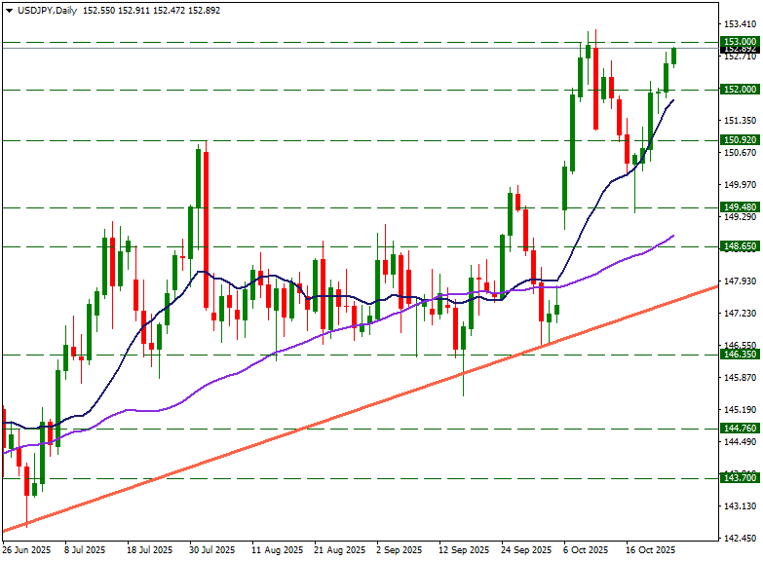Click the 150.920 price level label
763x561 pixels.
tap(739, 140)
